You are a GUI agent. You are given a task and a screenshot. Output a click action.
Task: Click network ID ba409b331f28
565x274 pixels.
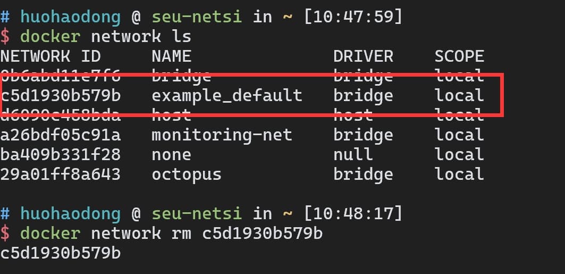pos(61,155)
